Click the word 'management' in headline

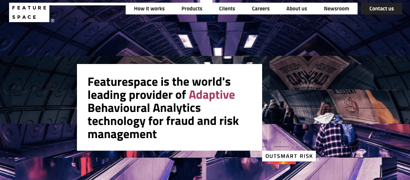click(122, 134)
